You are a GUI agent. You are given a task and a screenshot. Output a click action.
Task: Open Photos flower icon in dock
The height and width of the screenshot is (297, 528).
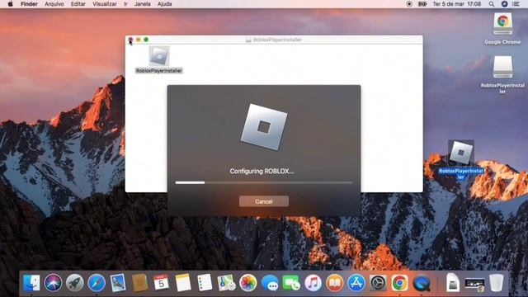pyautogui.click(x=248, y=282)
